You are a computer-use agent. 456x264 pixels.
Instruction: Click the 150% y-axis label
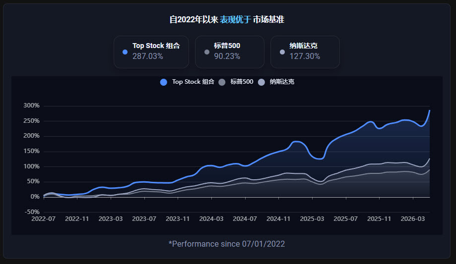point(31,151)
